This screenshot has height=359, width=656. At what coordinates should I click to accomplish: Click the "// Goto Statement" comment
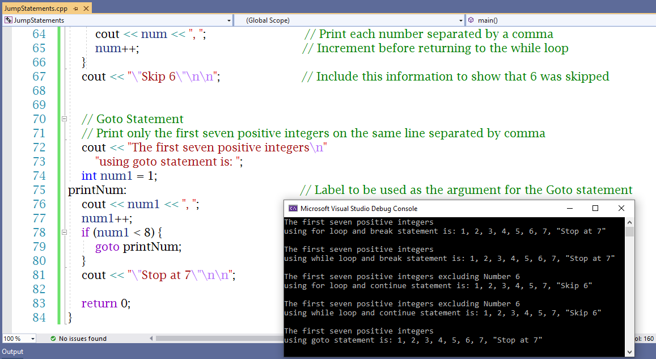(133, 119)
